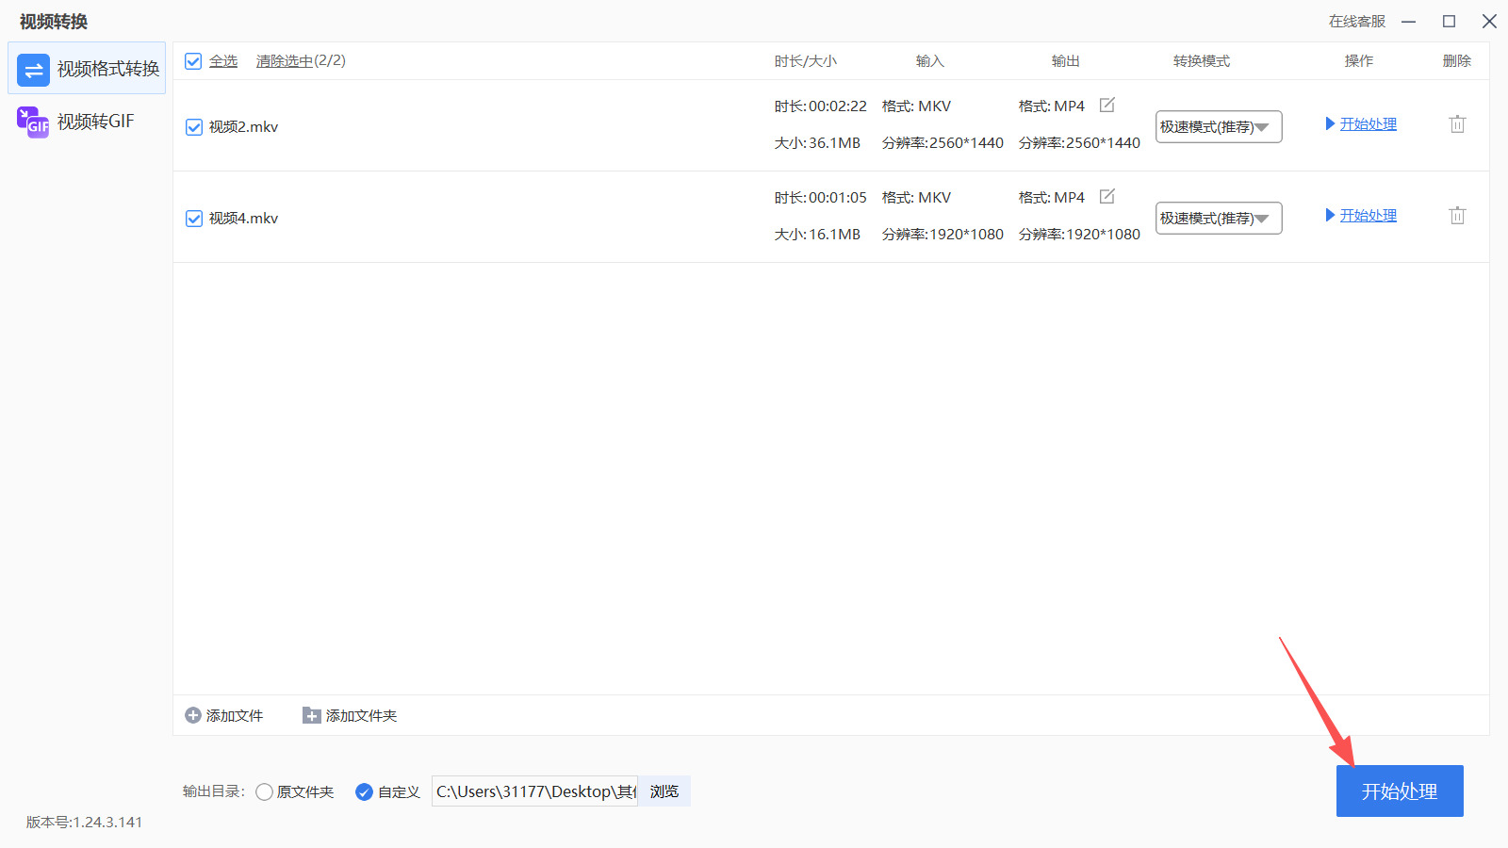Click 浏览 to browse output folder

click(664, 791)
